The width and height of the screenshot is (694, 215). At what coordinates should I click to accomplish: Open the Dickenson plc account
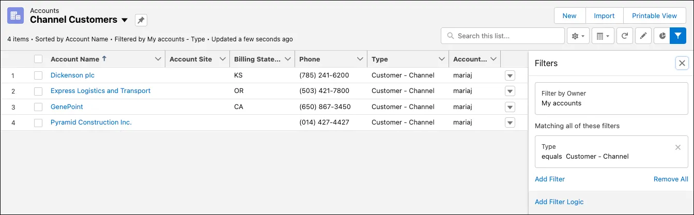click(x=72, y=75)
